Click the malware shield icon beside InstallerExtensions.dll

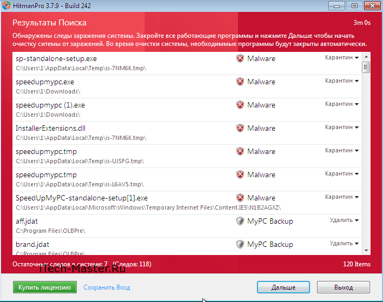[x=240, y=128]
